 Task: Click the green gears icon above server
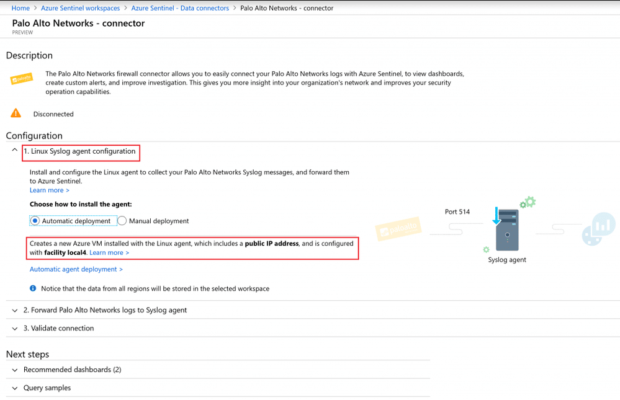pos(528,202)
